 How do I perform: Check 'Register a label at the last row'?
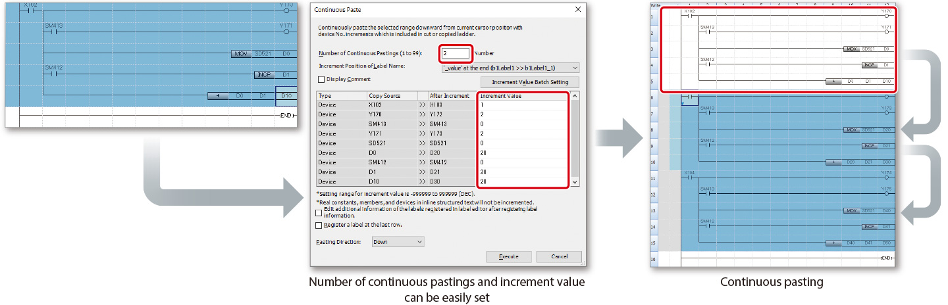pyautogui.click(x=319, y=225)
